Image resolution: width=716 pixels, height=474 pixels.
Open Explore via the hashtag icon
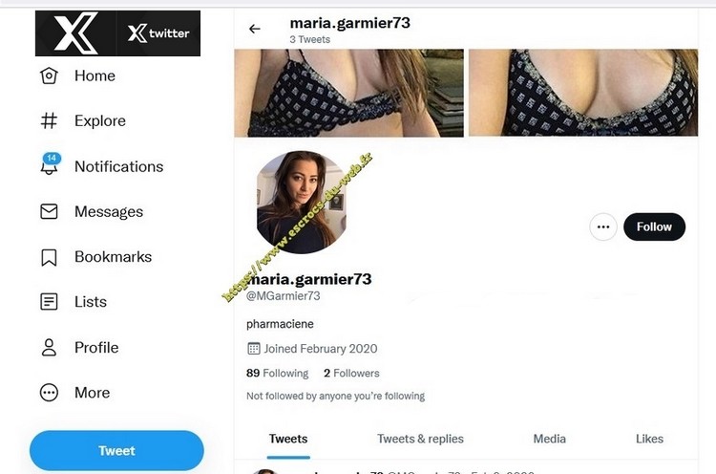[49, 121]
